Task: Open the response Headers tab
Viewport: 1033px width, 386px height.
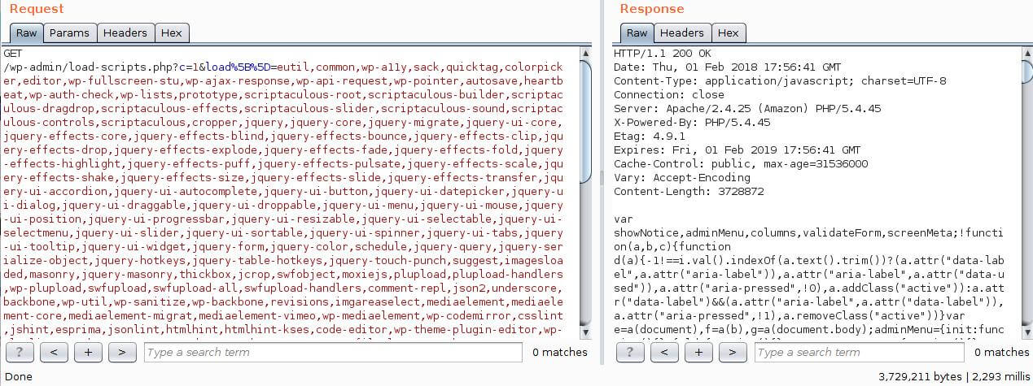Action: [681, 33]
